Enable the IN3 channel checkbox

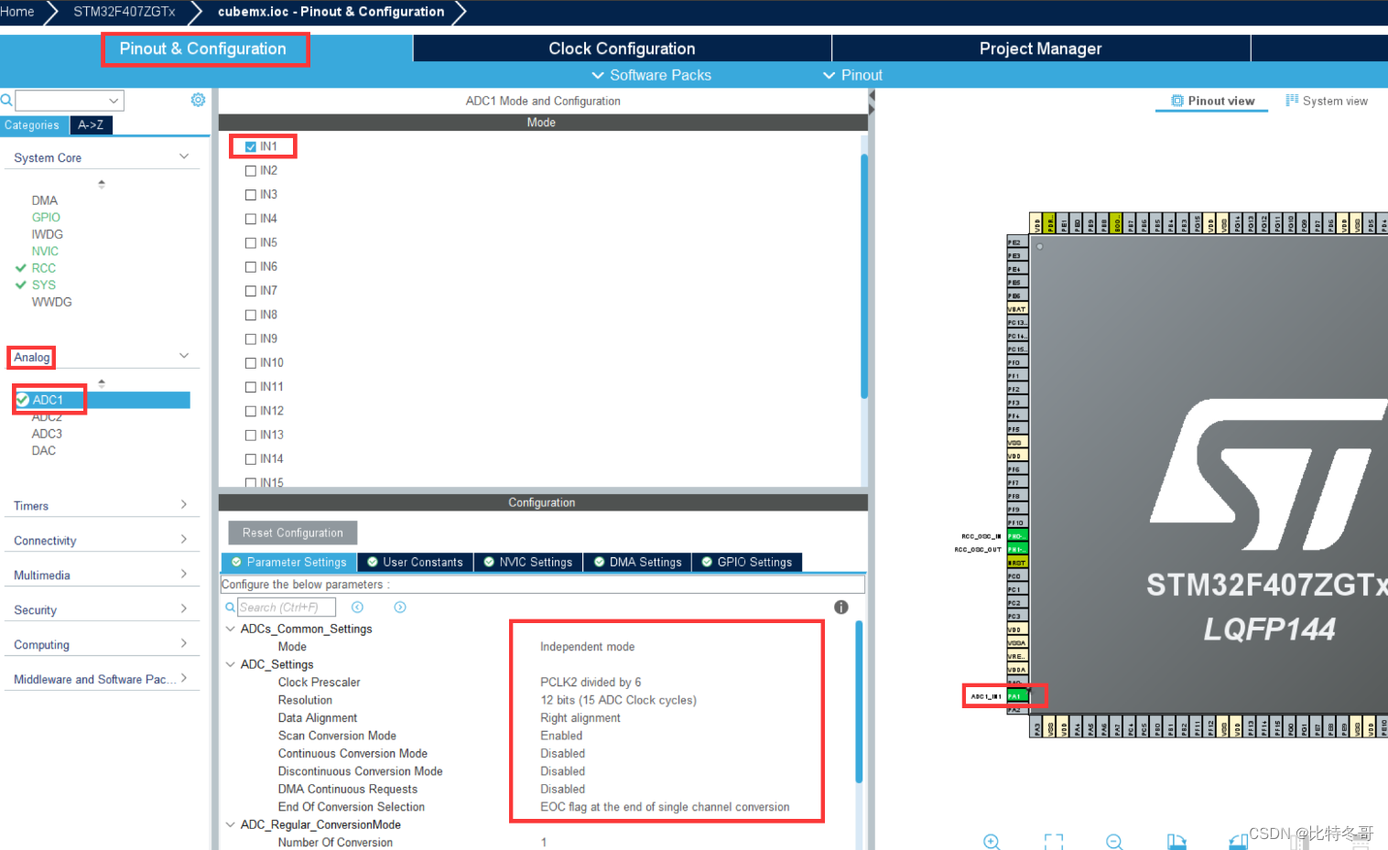[x=251, y=195]
